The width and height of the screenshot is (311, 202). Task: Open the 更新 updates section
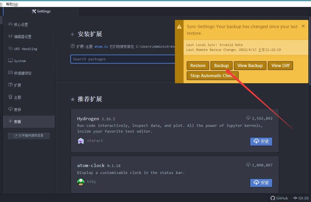[x=17, y=110]
